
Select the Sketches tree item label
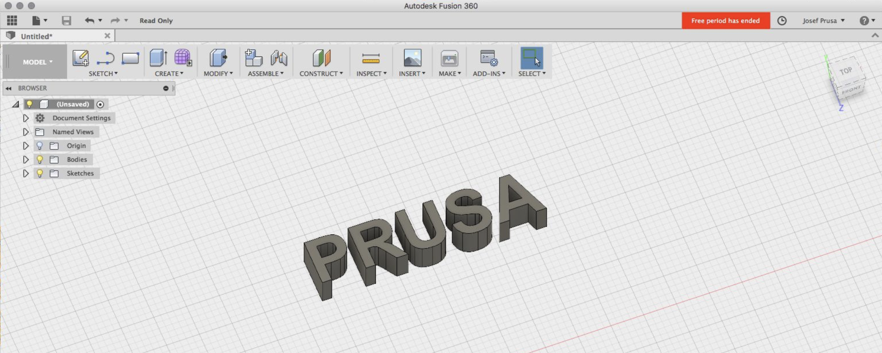(x=80, y=173)
